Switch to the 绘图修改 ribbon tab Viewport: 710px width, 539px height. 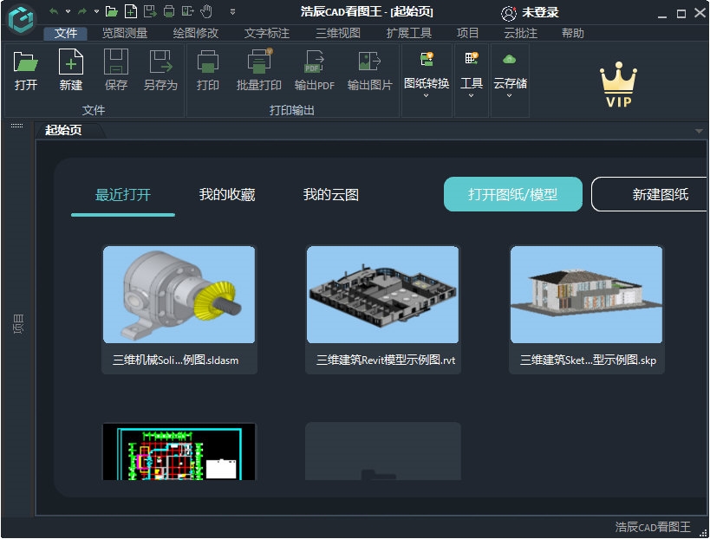pos(196,33)
